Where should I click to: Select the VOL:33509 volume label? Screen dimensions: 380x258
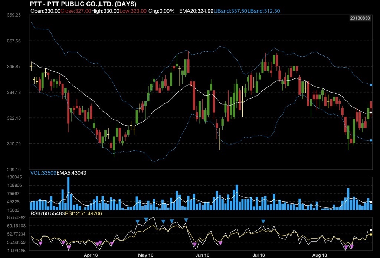click(43, 173)
